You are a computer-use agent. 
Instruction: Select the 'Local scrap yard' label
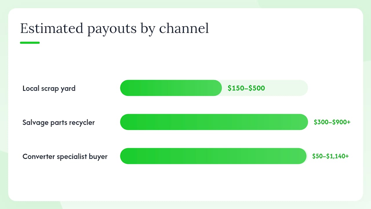(x=49, y=88)
